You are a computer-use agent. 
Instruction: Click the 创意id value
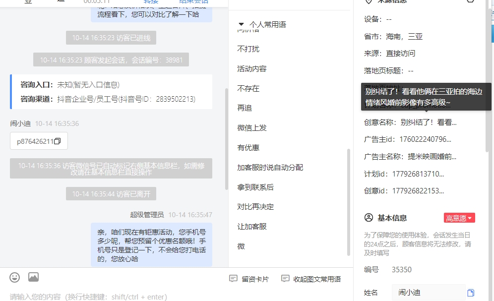[418, 191]
